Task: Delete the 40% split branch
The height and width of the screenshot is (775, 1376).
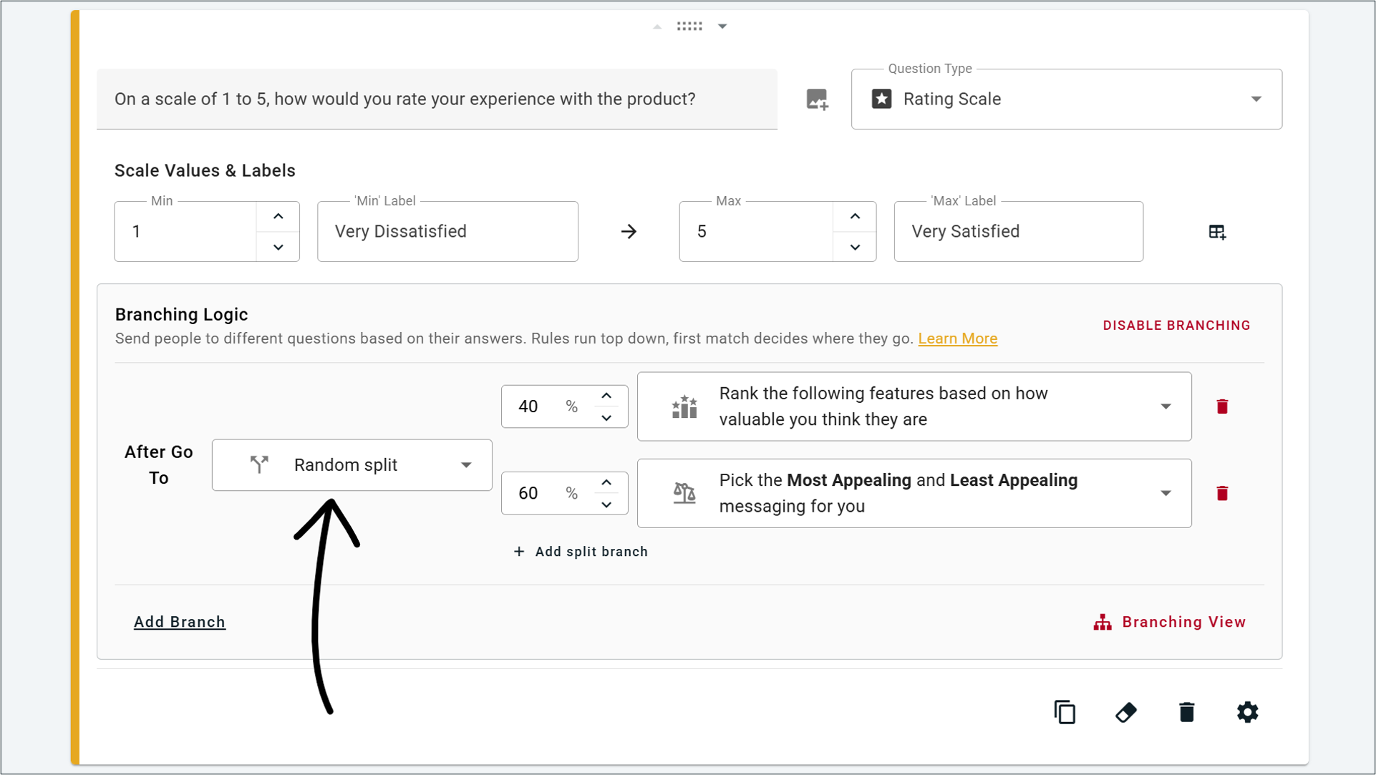Action: pyautogui.click(x=1222, y=406)
